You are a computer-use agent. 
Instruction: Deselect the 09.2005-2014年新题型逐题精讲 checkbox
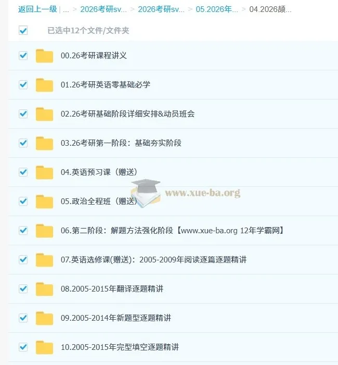tap(23, 318)
